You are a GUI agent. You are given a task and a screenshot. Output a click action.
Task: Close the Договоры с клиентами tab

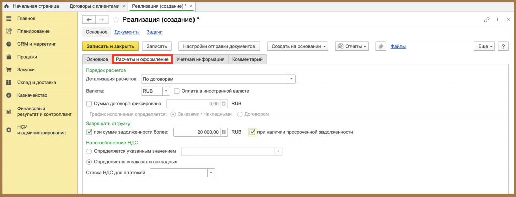pyautogui.click(x=124, y=6)
